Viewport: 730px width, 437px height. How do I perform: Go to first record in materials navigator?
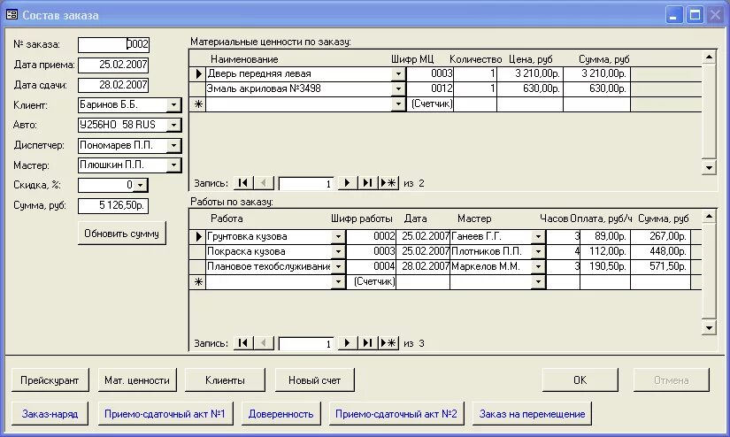tap(243, 183)
